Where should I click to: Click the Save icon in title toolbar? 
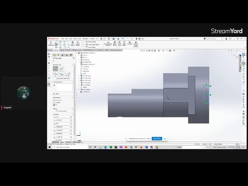coord(114,39)
